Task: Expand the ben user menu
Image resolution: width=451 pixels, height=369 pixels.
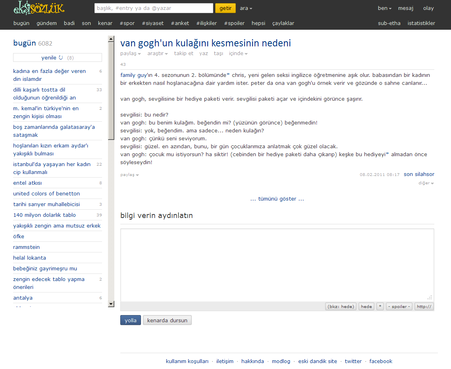Action: tap(384, 8)
